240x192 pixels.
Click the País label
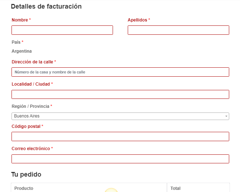pyautogui.click(x=16, y=42)
